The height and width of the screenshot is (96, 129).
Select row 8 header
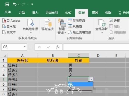3,94
